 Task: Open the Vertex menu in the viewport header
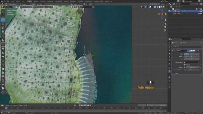coord(39,7)
